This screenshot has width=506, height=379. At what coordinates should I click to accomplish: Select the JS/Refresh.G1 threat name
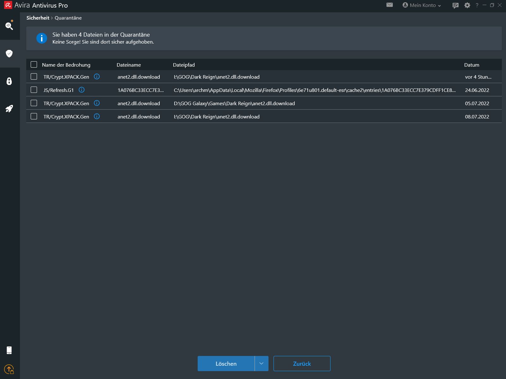(59, 90)
